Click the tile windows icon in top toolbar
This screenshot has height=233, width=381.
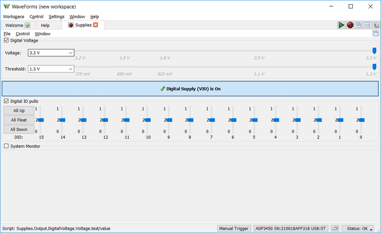click(367, 25)
